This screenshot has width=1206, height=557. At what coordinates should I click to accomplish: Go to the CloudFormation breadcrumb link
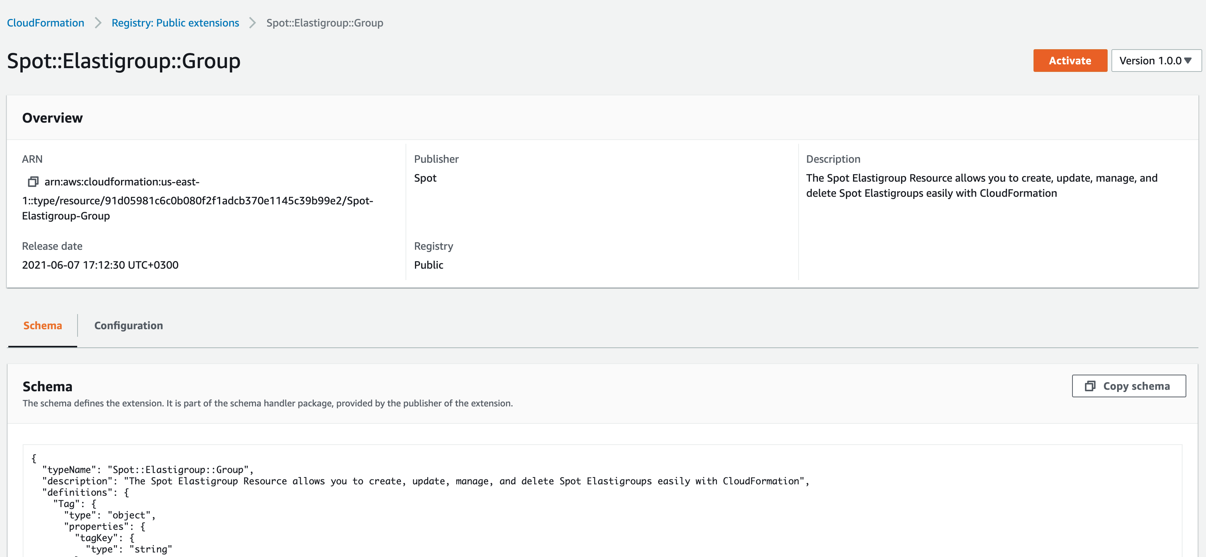(x=45, y=23)
